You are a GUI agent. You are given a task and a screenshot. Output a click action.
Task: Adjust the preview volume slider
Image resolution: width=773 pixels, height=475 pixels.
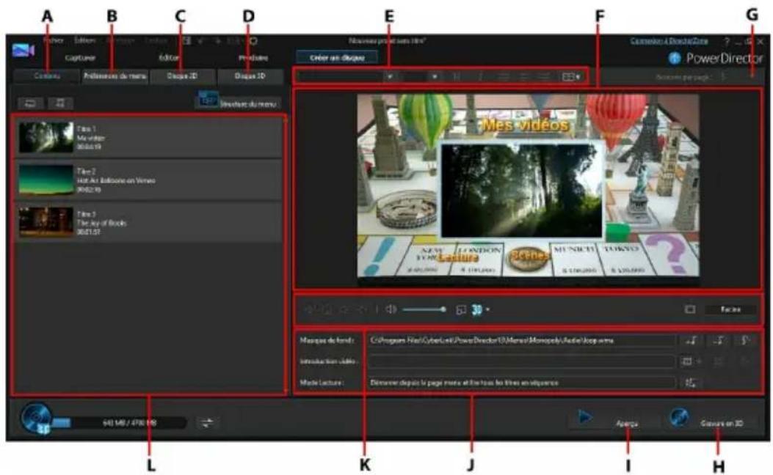pyautogui.click(x=424, y=309)
